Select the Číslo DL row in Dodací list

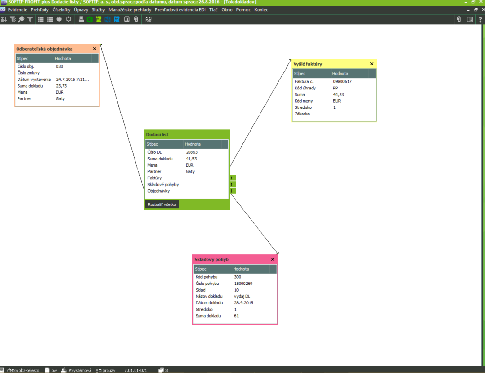[x=187, y=152]
